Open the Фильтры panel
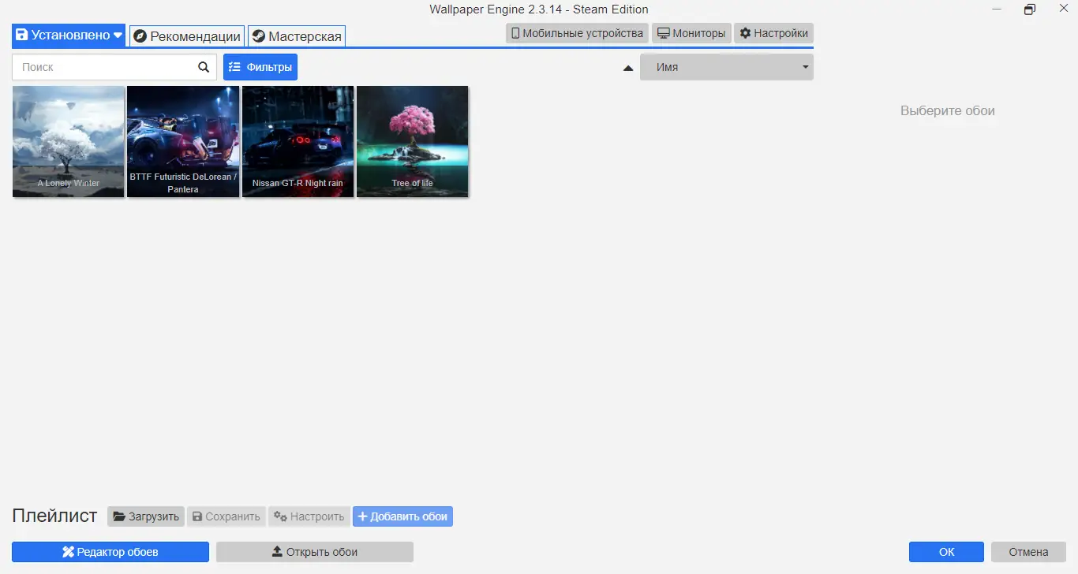 pos(260,67)
